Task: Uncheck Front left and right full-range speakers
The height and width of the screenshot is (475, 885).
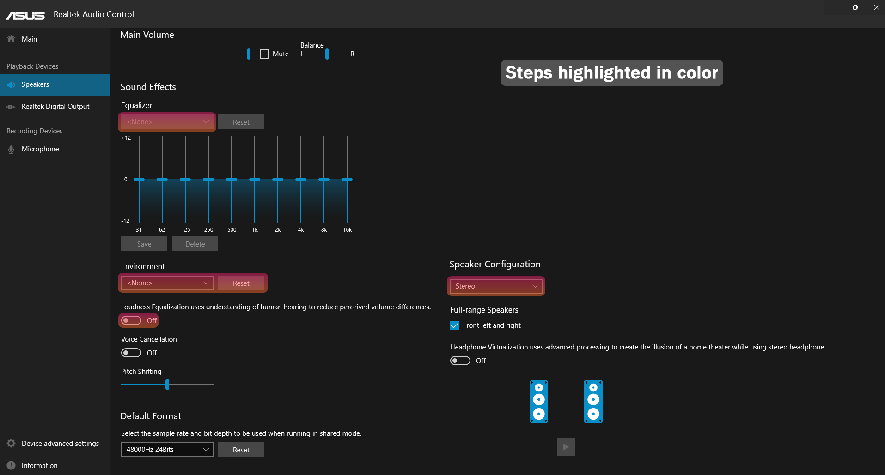Action: click(x=455, y=325)
